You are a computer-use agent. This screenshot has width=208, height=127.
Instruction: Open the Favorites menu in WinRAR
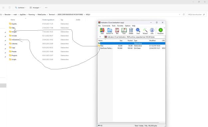(120, 26)
